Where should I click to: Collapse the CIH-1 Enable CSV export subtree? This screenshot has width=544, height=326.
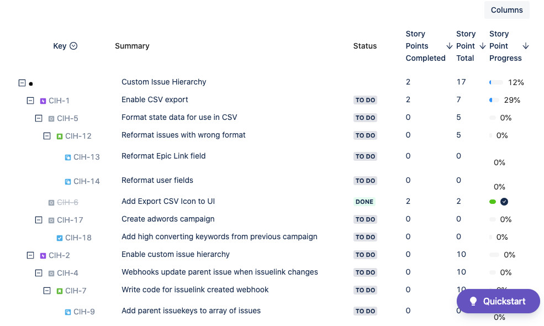pos(30,101)
